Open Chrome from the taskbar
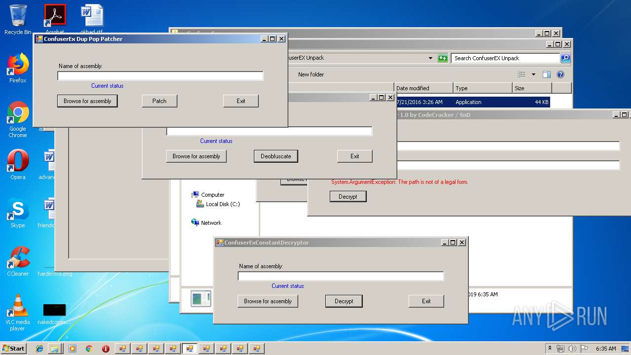The image size is (631, 355). [89, 349]
